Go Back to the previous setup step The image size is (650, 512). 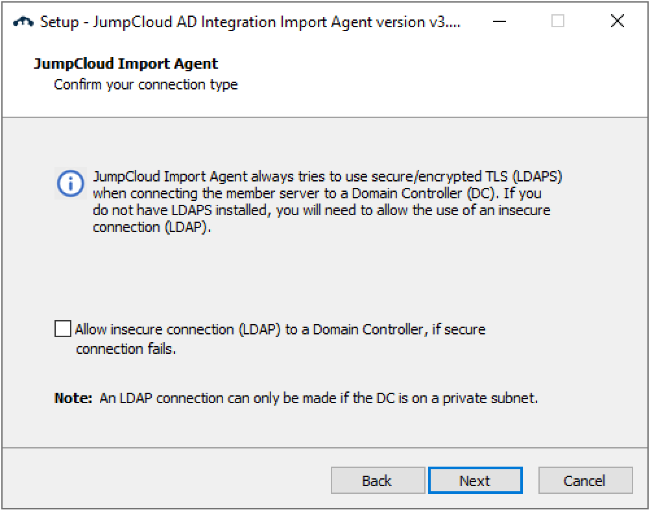378,481
